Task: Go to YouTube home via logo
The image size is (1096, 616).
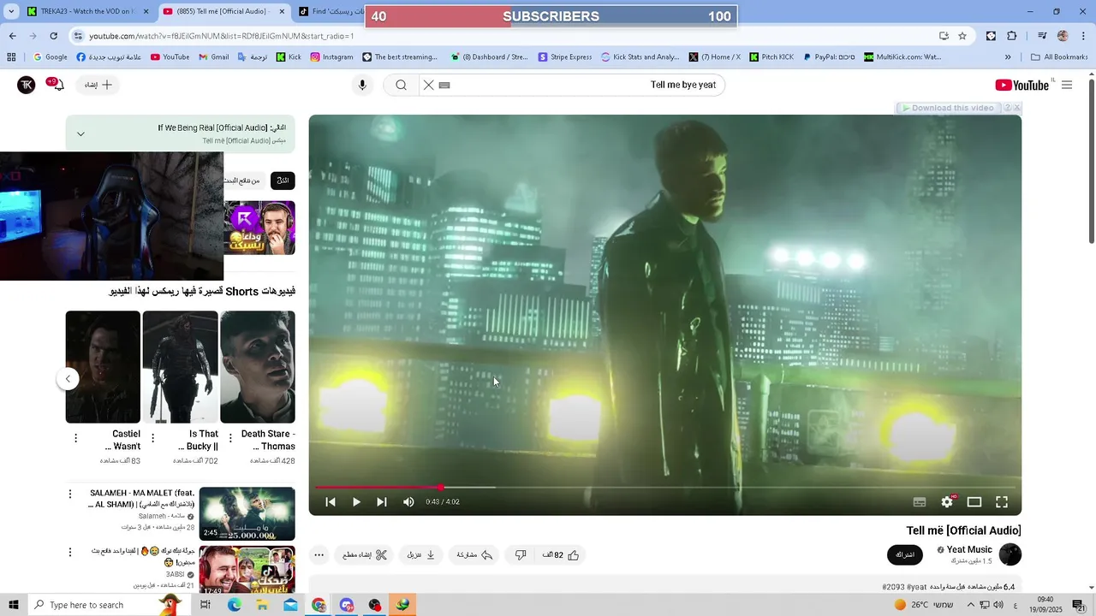Action: click(x=1022, y=85)
